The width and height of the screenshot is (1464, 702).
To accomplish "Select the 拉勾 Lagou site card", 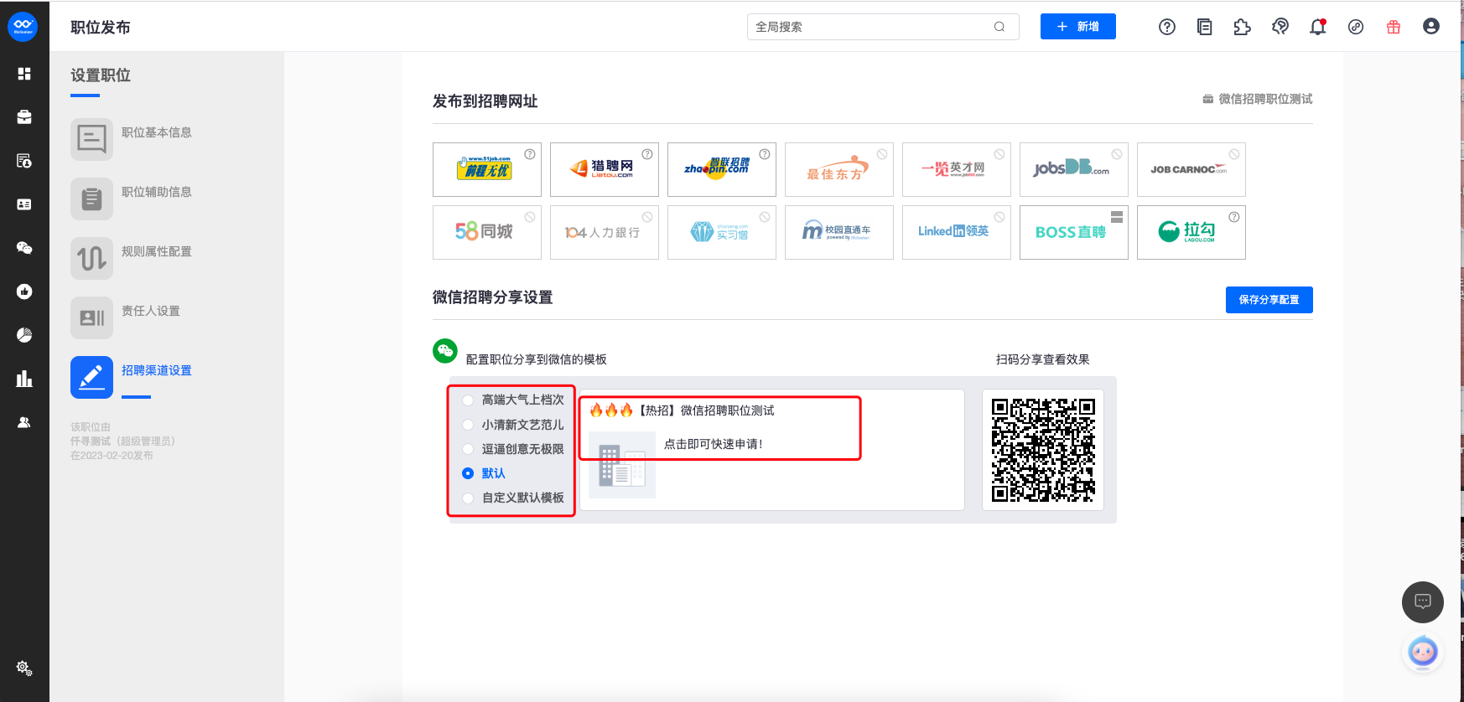I will click(x=1191, y=232).
